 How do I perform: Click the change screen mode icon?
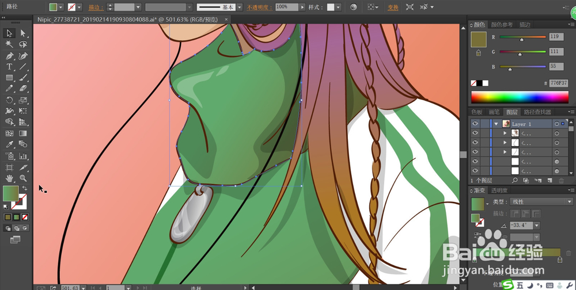[15, 240]
